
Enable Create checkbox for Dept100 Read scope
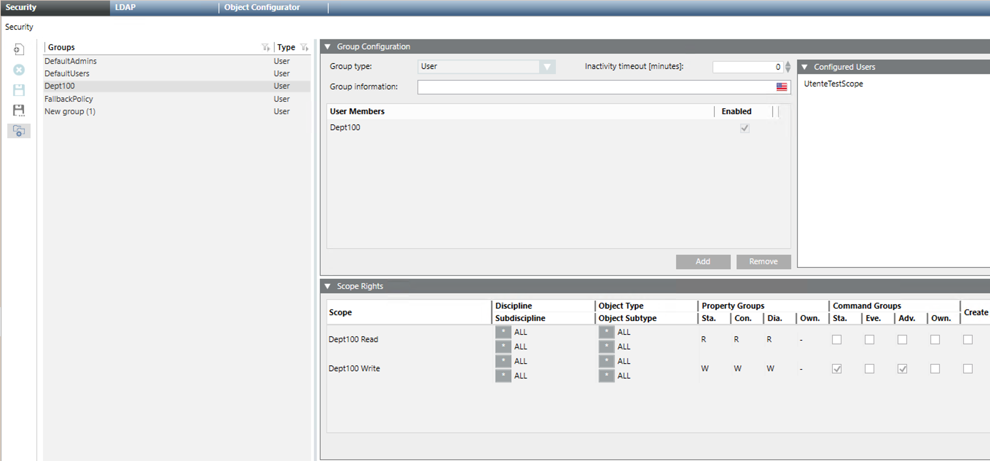pos(968,340)
